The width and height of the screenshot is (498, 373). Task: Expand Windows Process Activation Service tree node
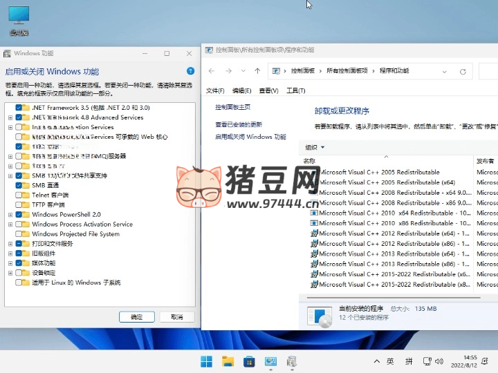tap(10, 224)
